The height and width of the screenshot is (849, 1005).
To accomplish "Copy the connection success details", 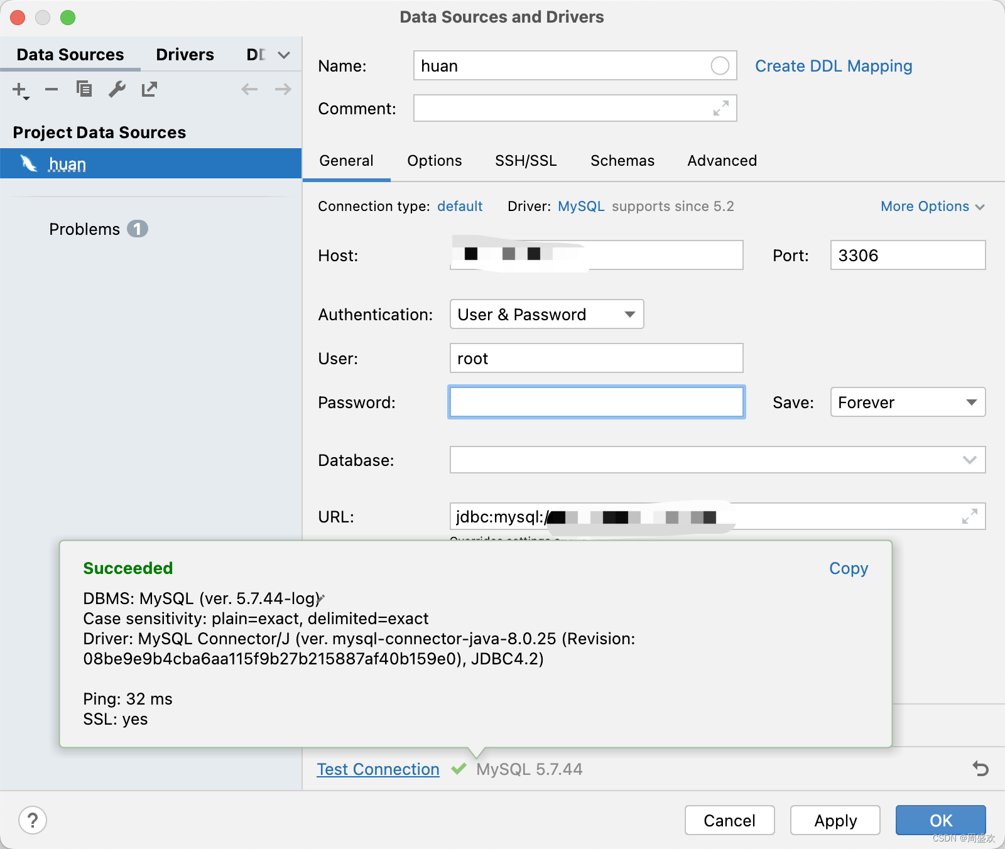I will [848, 568].
